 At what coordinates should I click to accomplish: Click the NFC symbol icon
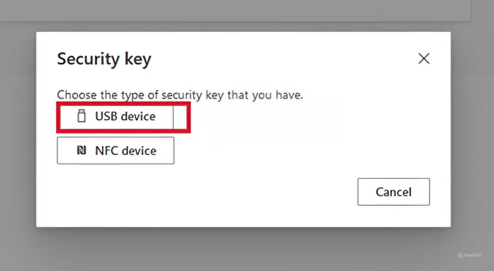(x=81, y=150)
